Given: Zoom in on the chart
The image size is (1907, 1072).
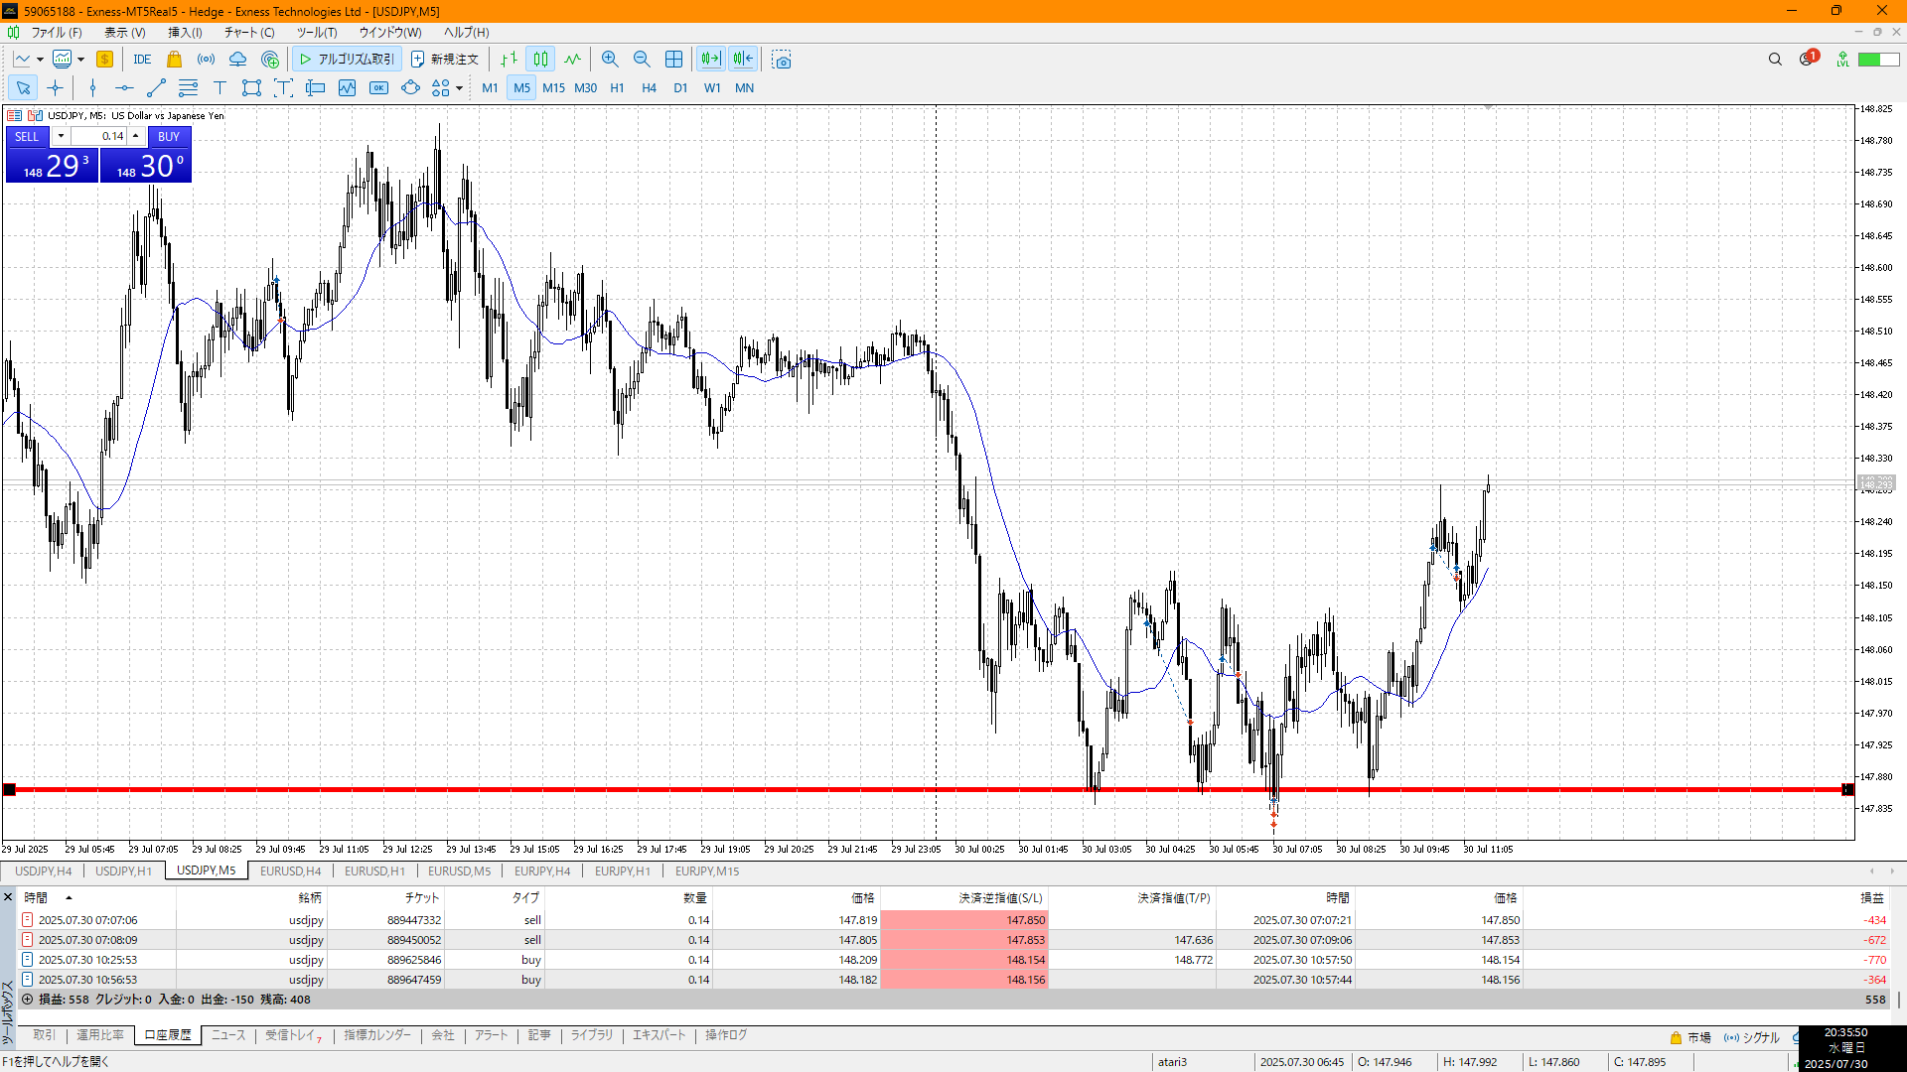Looking at the screenshot, I should [610, 60].
